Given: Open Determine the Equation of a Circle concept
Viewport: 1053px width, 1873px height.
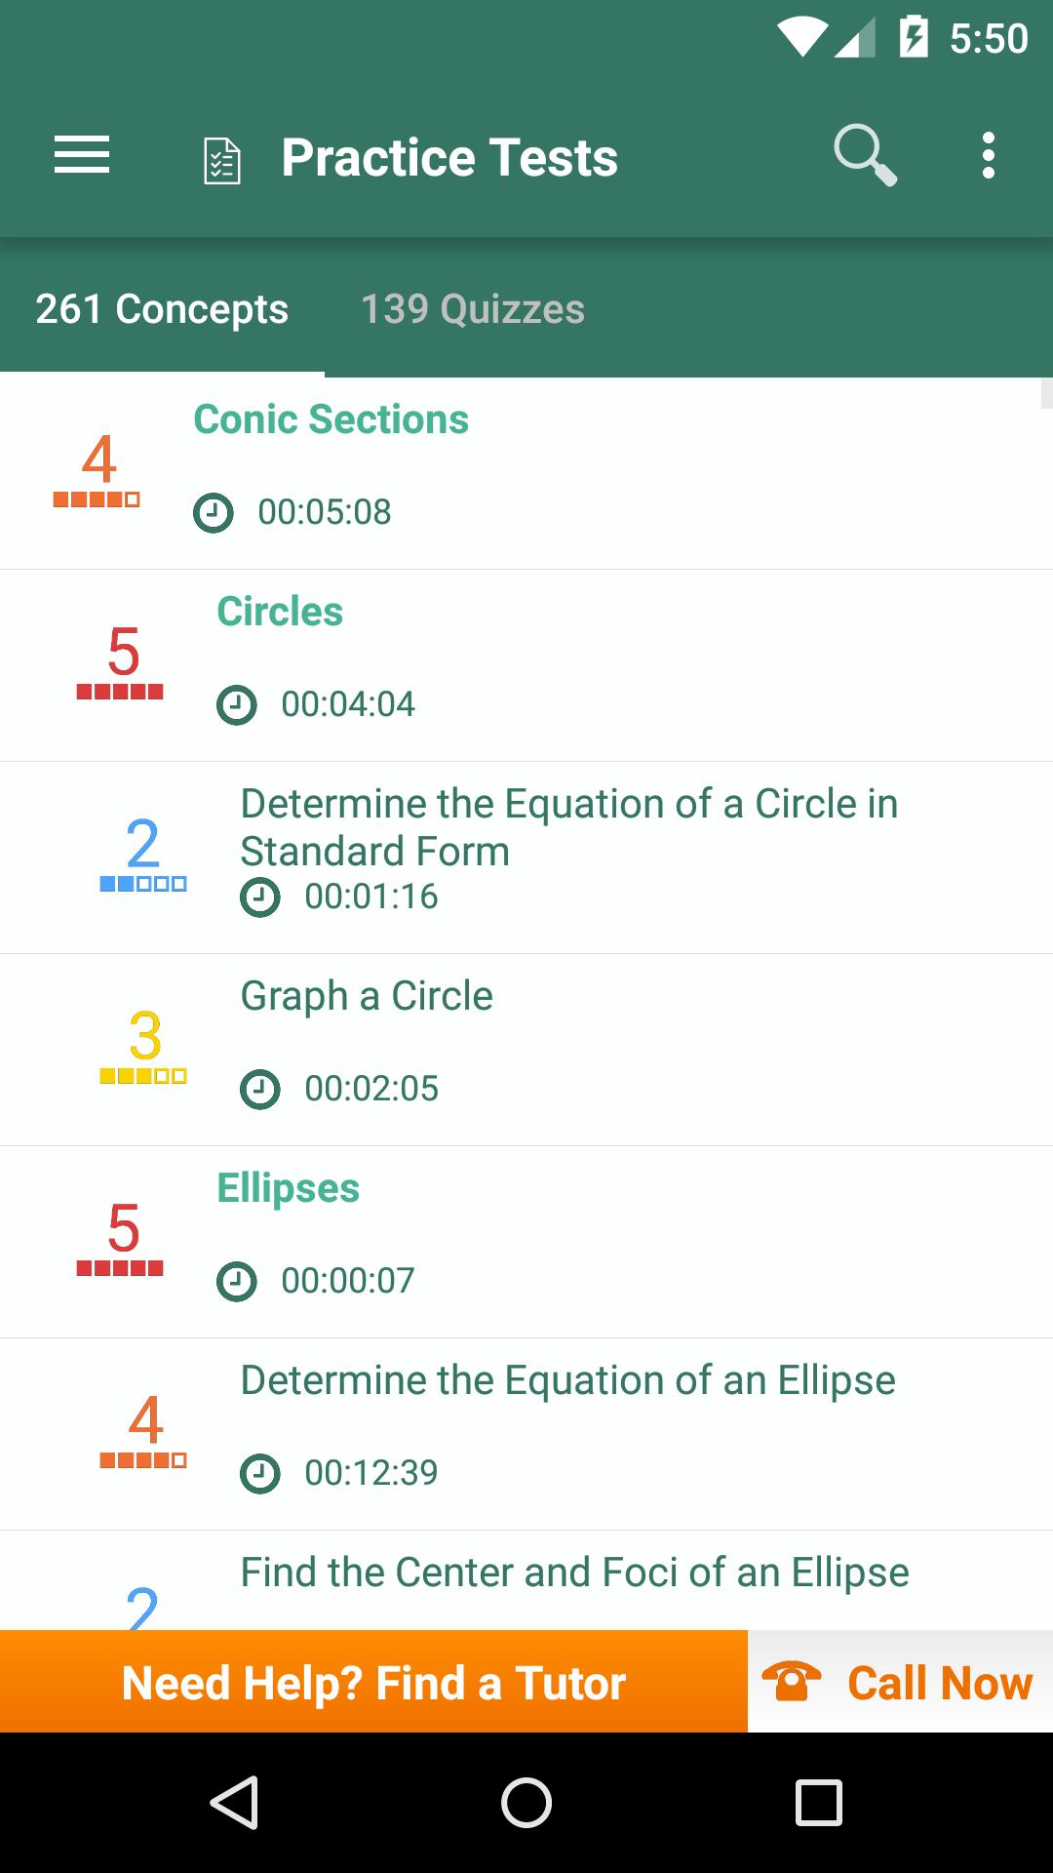Looking at the screenshot, I should coord(526,857).
